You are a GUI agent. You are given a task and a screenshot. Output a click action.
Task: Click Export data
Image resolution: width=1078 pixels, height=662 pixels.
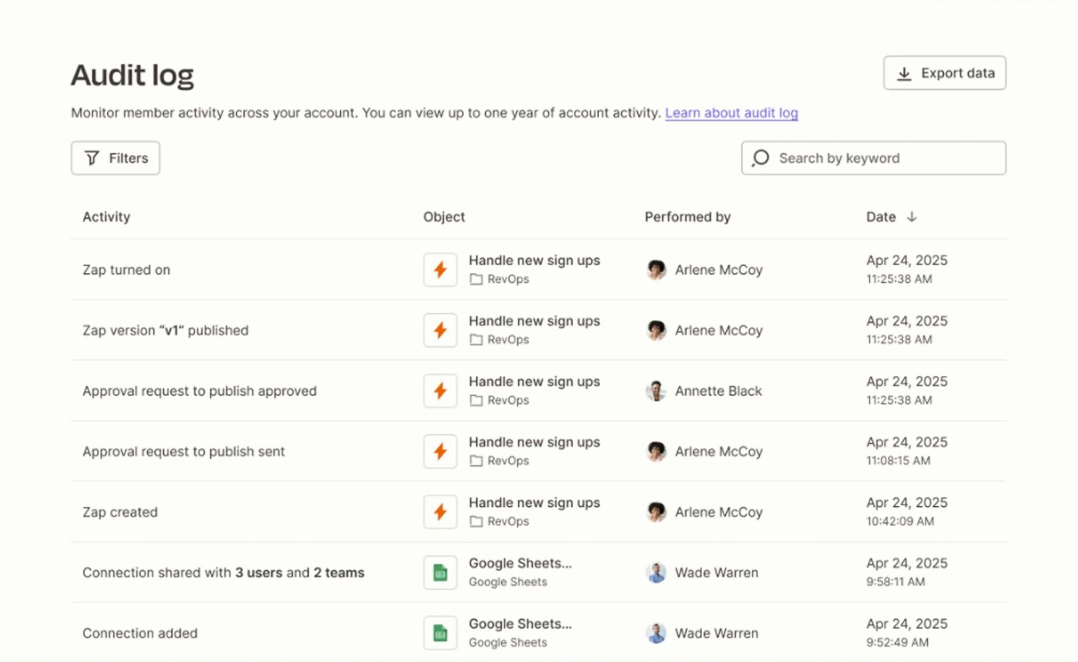(944, 73)
